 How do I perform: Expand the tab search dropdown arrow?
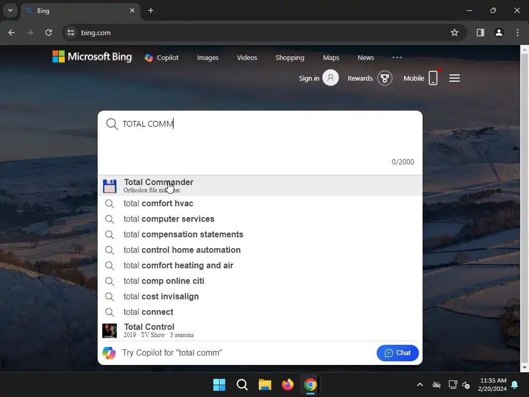(x=10, y=10)
